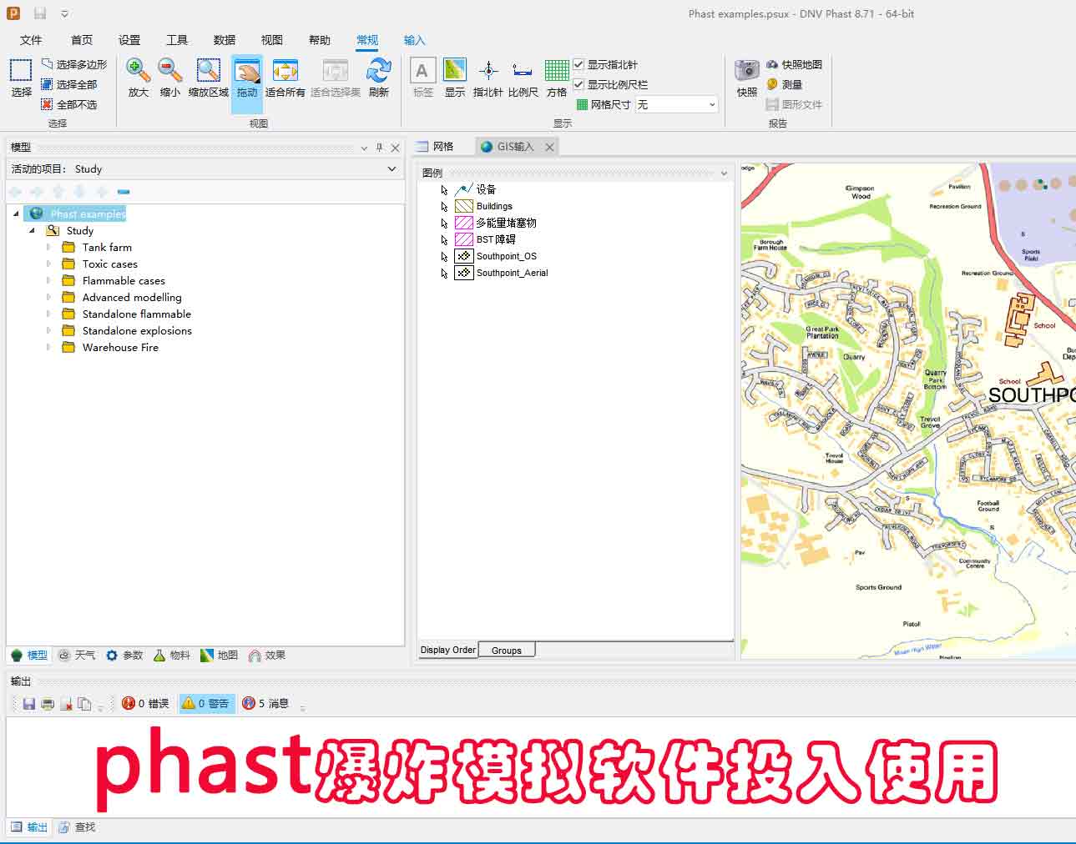Screen dimensions: 1076x844
Task: Toggle the 5 消息 messages filter
Action: click(265, 704)
